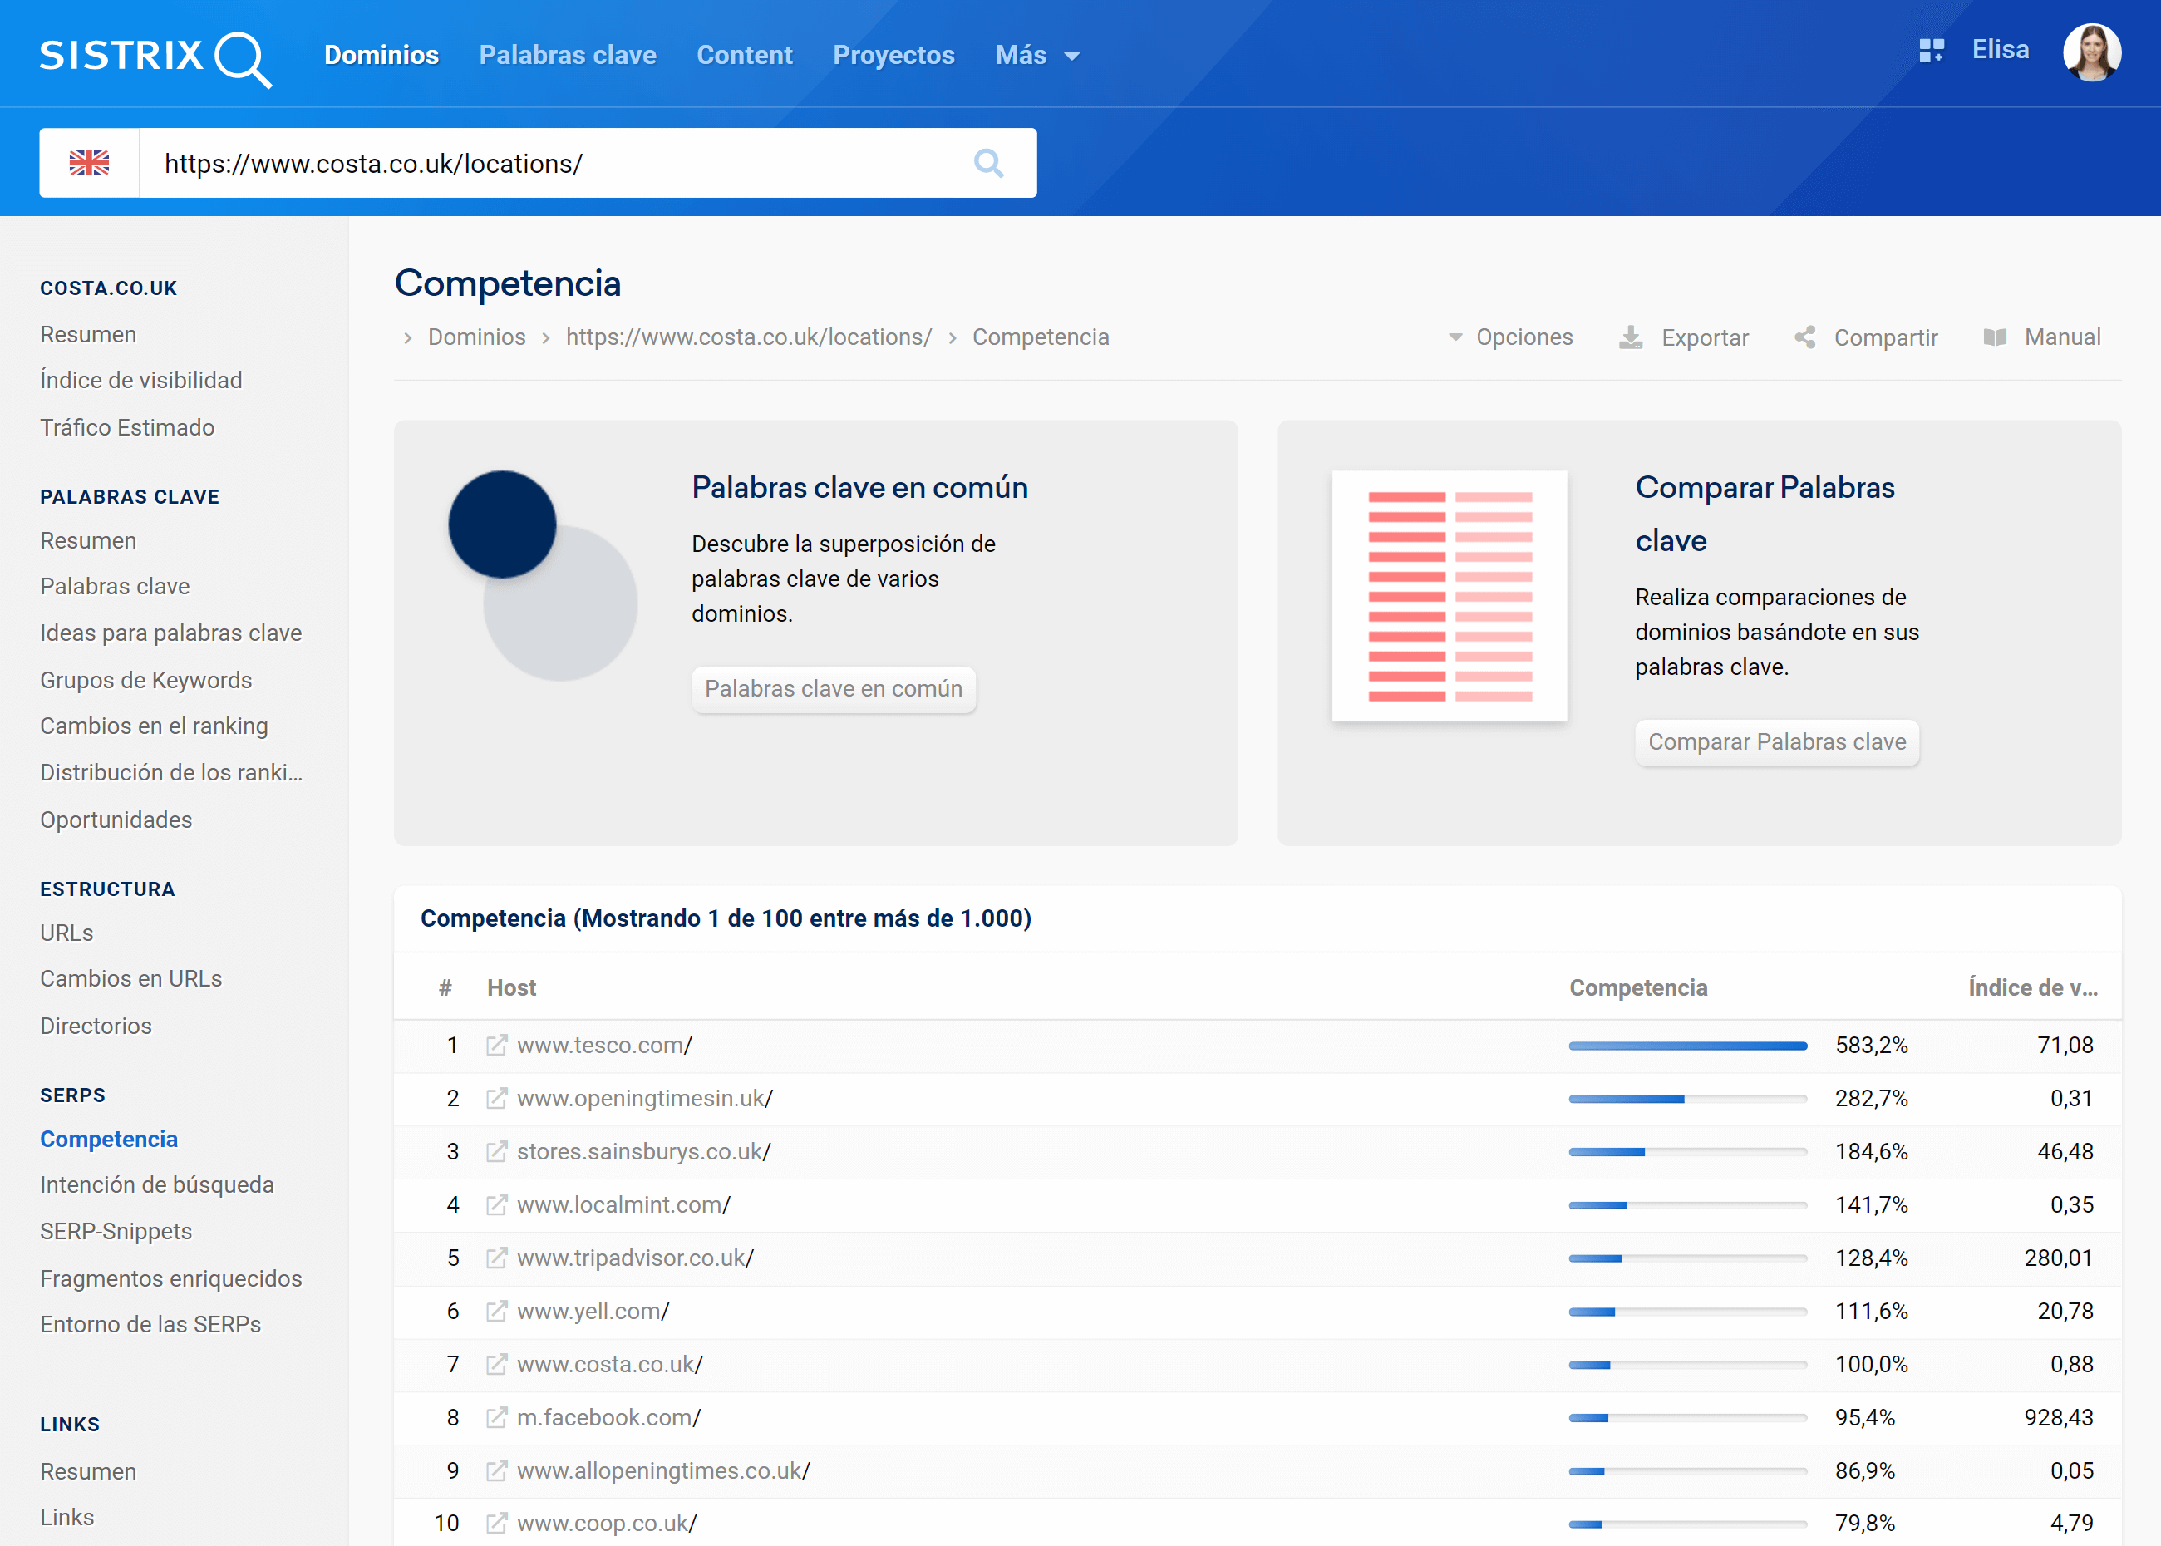Open external link icon for www.allopeningtimes.co.uk
This screenshot has height=1546, width=2161.
[496, 1471]
